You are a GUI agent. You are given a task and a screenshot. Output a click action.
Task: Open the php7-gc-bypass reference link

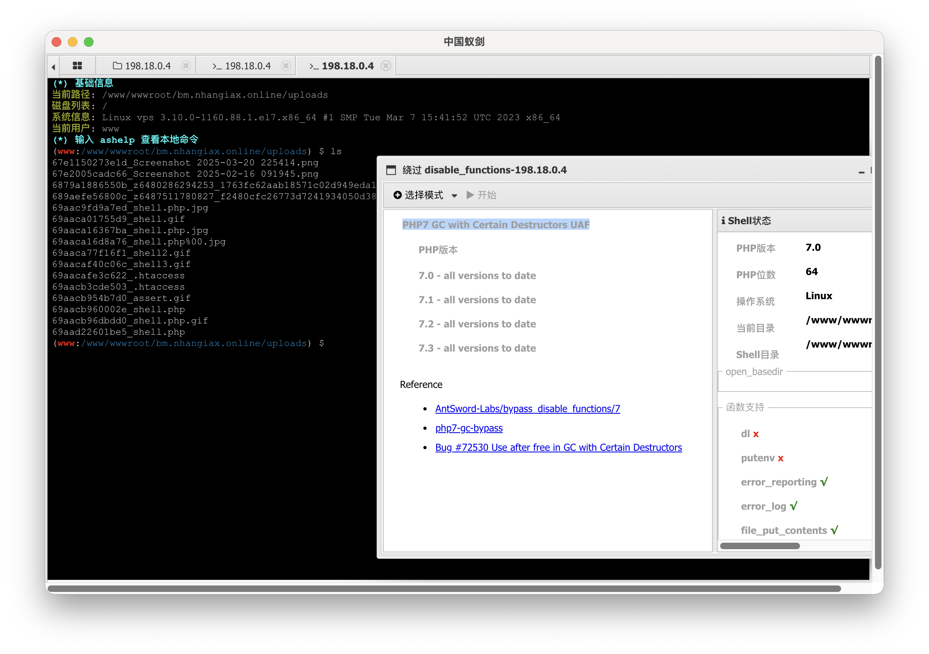coord(469,428)
